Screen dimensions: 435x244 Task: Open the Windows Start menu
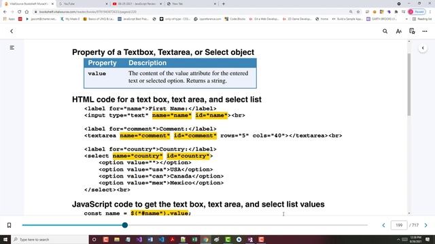[5, 239]
